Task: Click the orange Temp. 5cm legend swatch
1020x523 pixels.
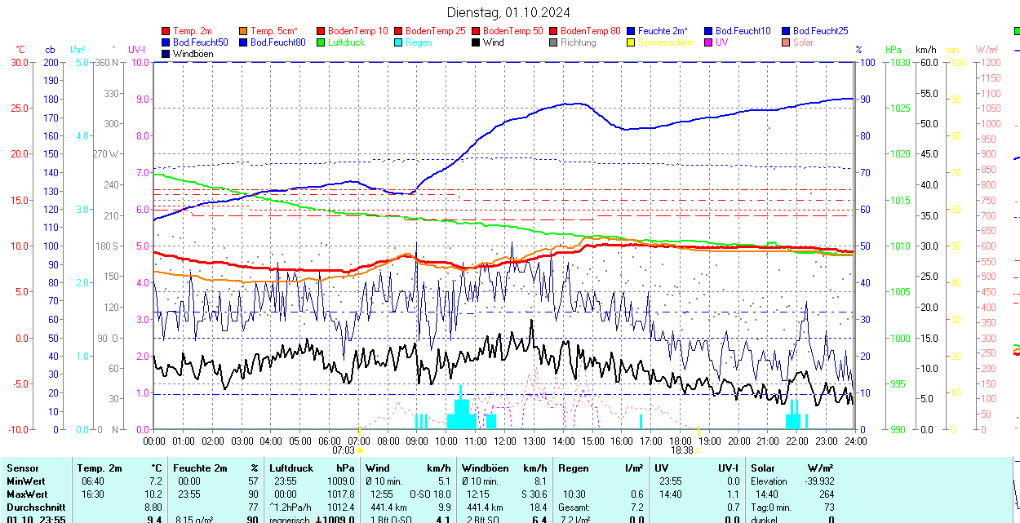Action: [x=244, y=31]
